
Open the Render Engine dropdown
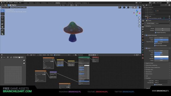click(x=162, y=23)
